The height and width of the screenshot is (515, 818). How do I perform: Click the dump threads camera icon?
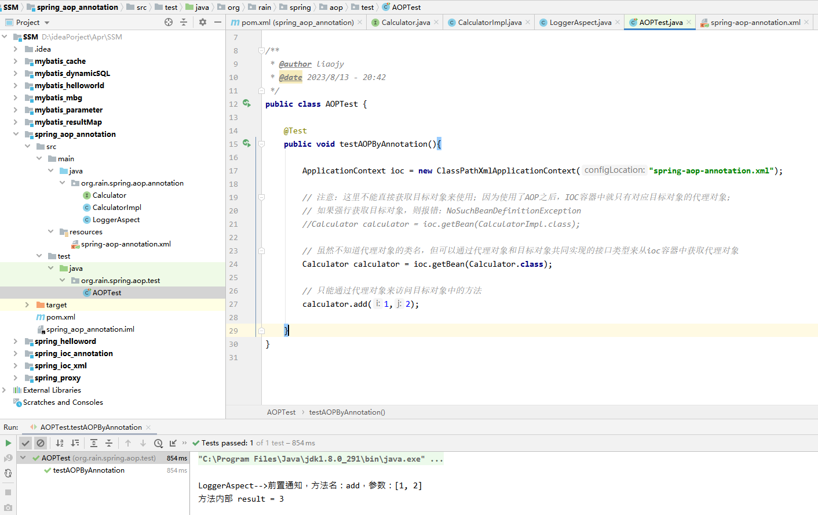click(x=8, y=507)
